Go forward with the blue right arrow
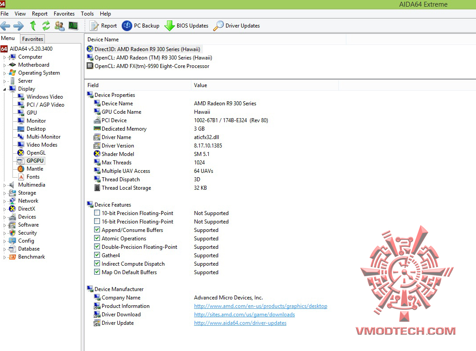This screenshot has height=351, width=476. tap(19, 26)
